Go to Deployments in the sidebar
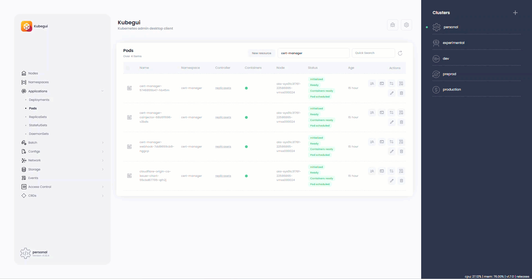 click(x=39, y=100)
